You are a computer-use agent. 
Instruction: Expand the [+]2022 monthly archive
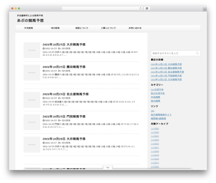pyautogui.click(x=155, y=144)
